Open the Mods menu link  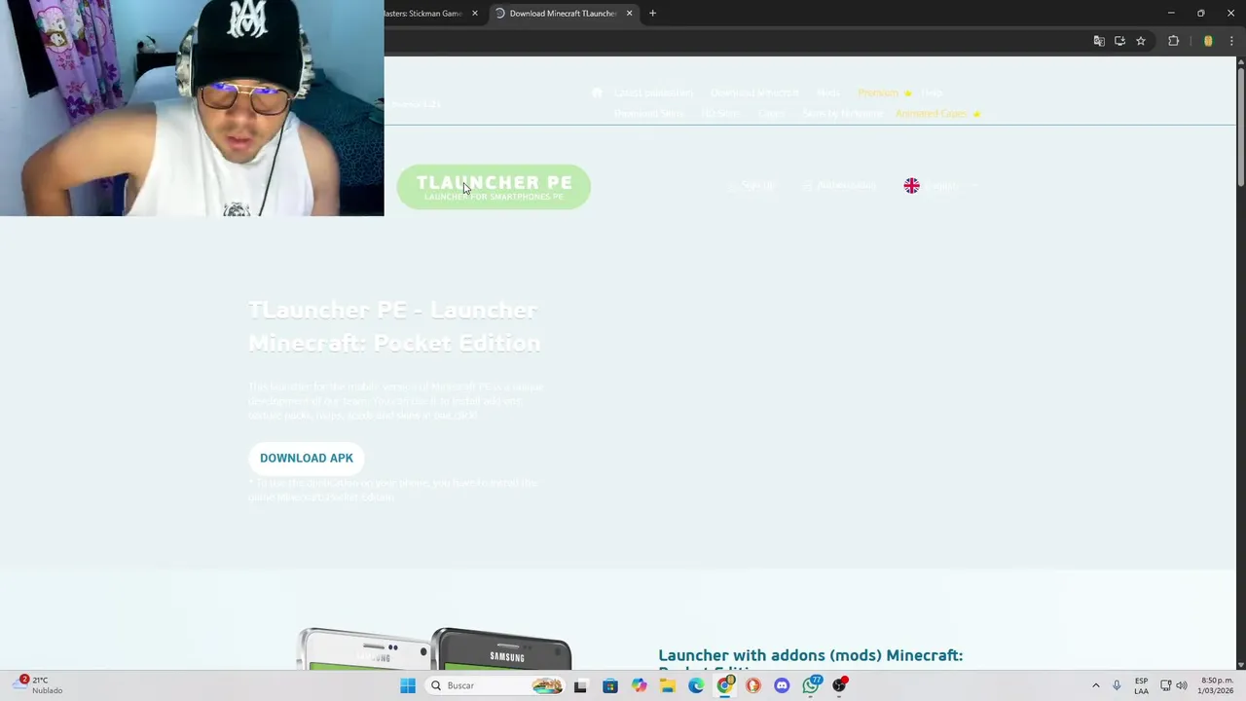(828, 92)
